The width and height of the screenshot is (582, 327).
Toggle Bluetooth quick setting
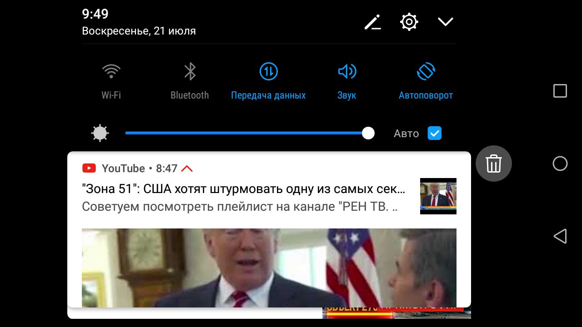190,72
